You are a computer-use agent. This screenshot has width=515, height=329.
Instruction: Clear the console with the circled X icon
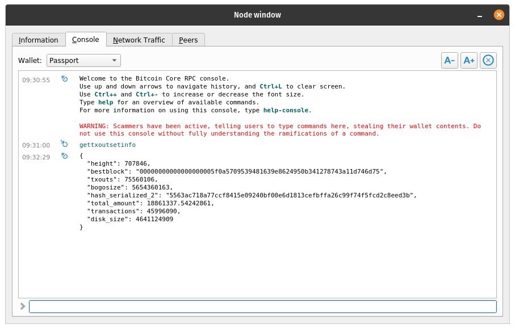(x=488, y=60)
